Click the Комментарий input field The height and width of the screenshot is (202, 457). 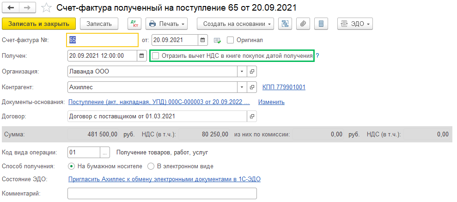tap(162, 193)
